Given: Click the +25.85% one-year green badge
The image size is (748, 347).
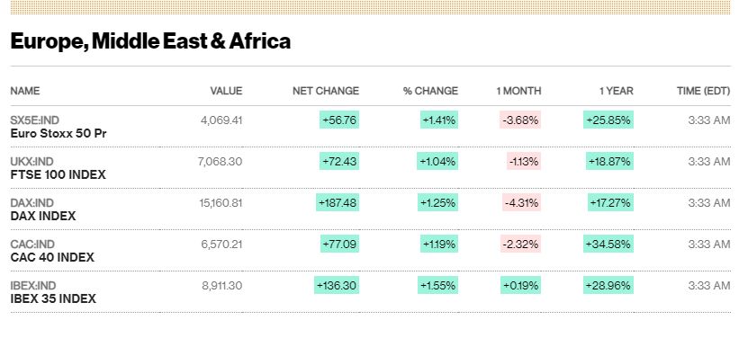Looking at the screenshot, I should (x=608, y=120).
